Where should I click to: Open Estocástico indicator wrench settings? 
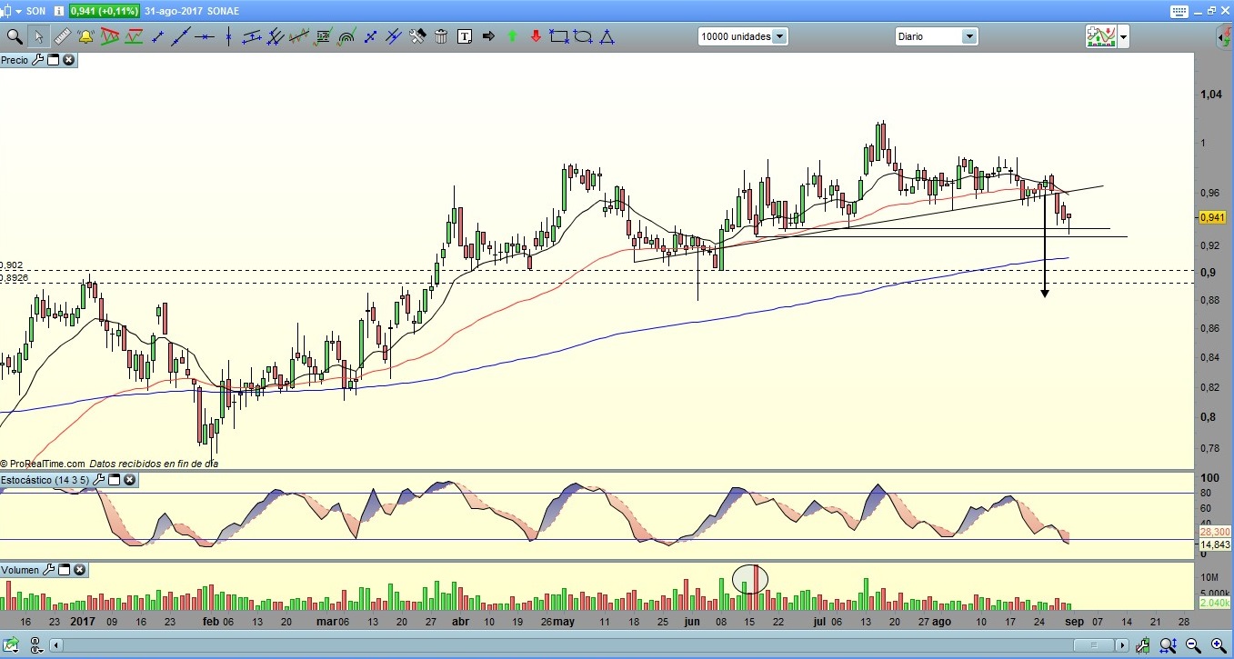coord(98,480)
